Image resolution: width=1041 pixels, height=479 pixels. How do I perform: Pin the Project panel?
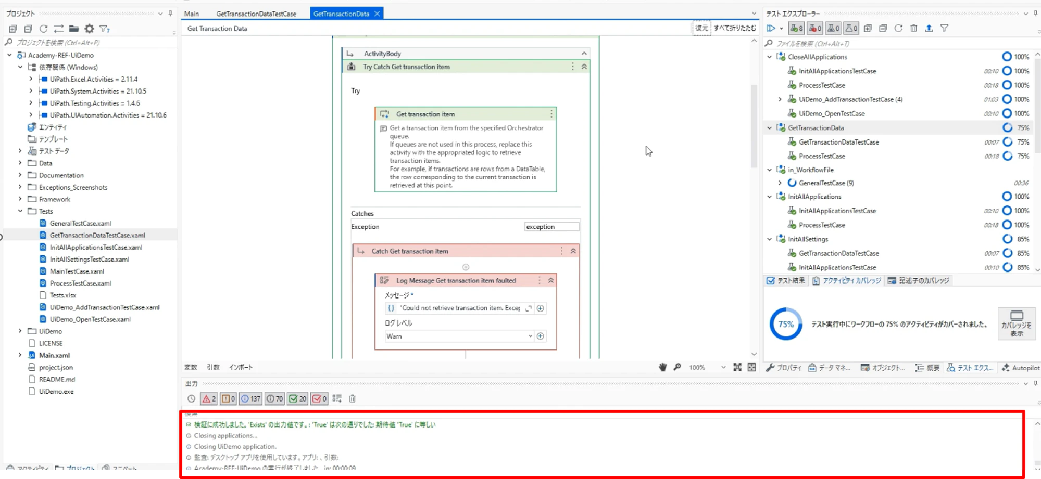click(170, 14)
